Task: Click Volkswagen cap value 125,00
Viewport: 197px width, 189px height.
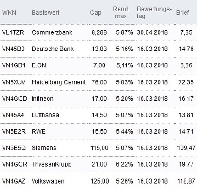Action: click(99, 181)
